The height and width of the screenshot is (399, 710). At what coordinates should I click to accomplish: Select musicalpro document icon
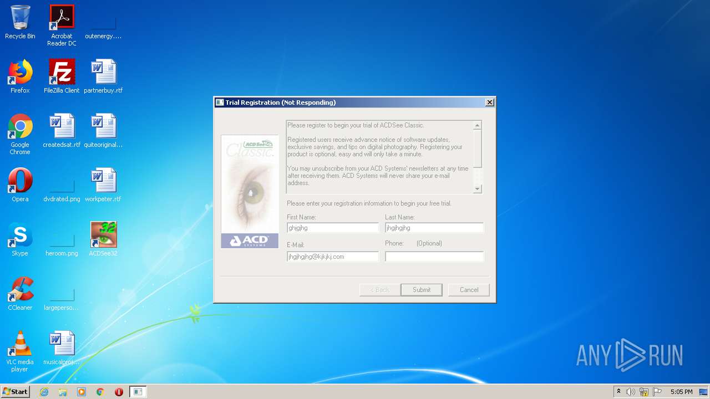pos(62,348)
